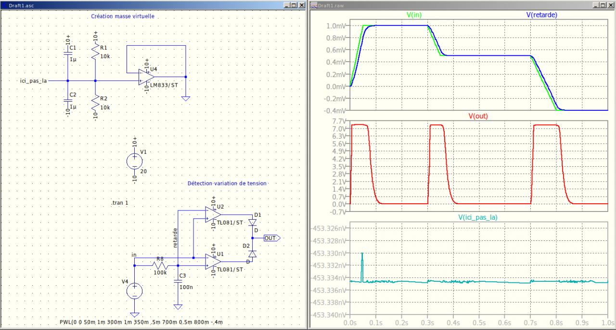
Task: Minimize the Draft1.asc schematic window
Action: (x=287, y=4)
